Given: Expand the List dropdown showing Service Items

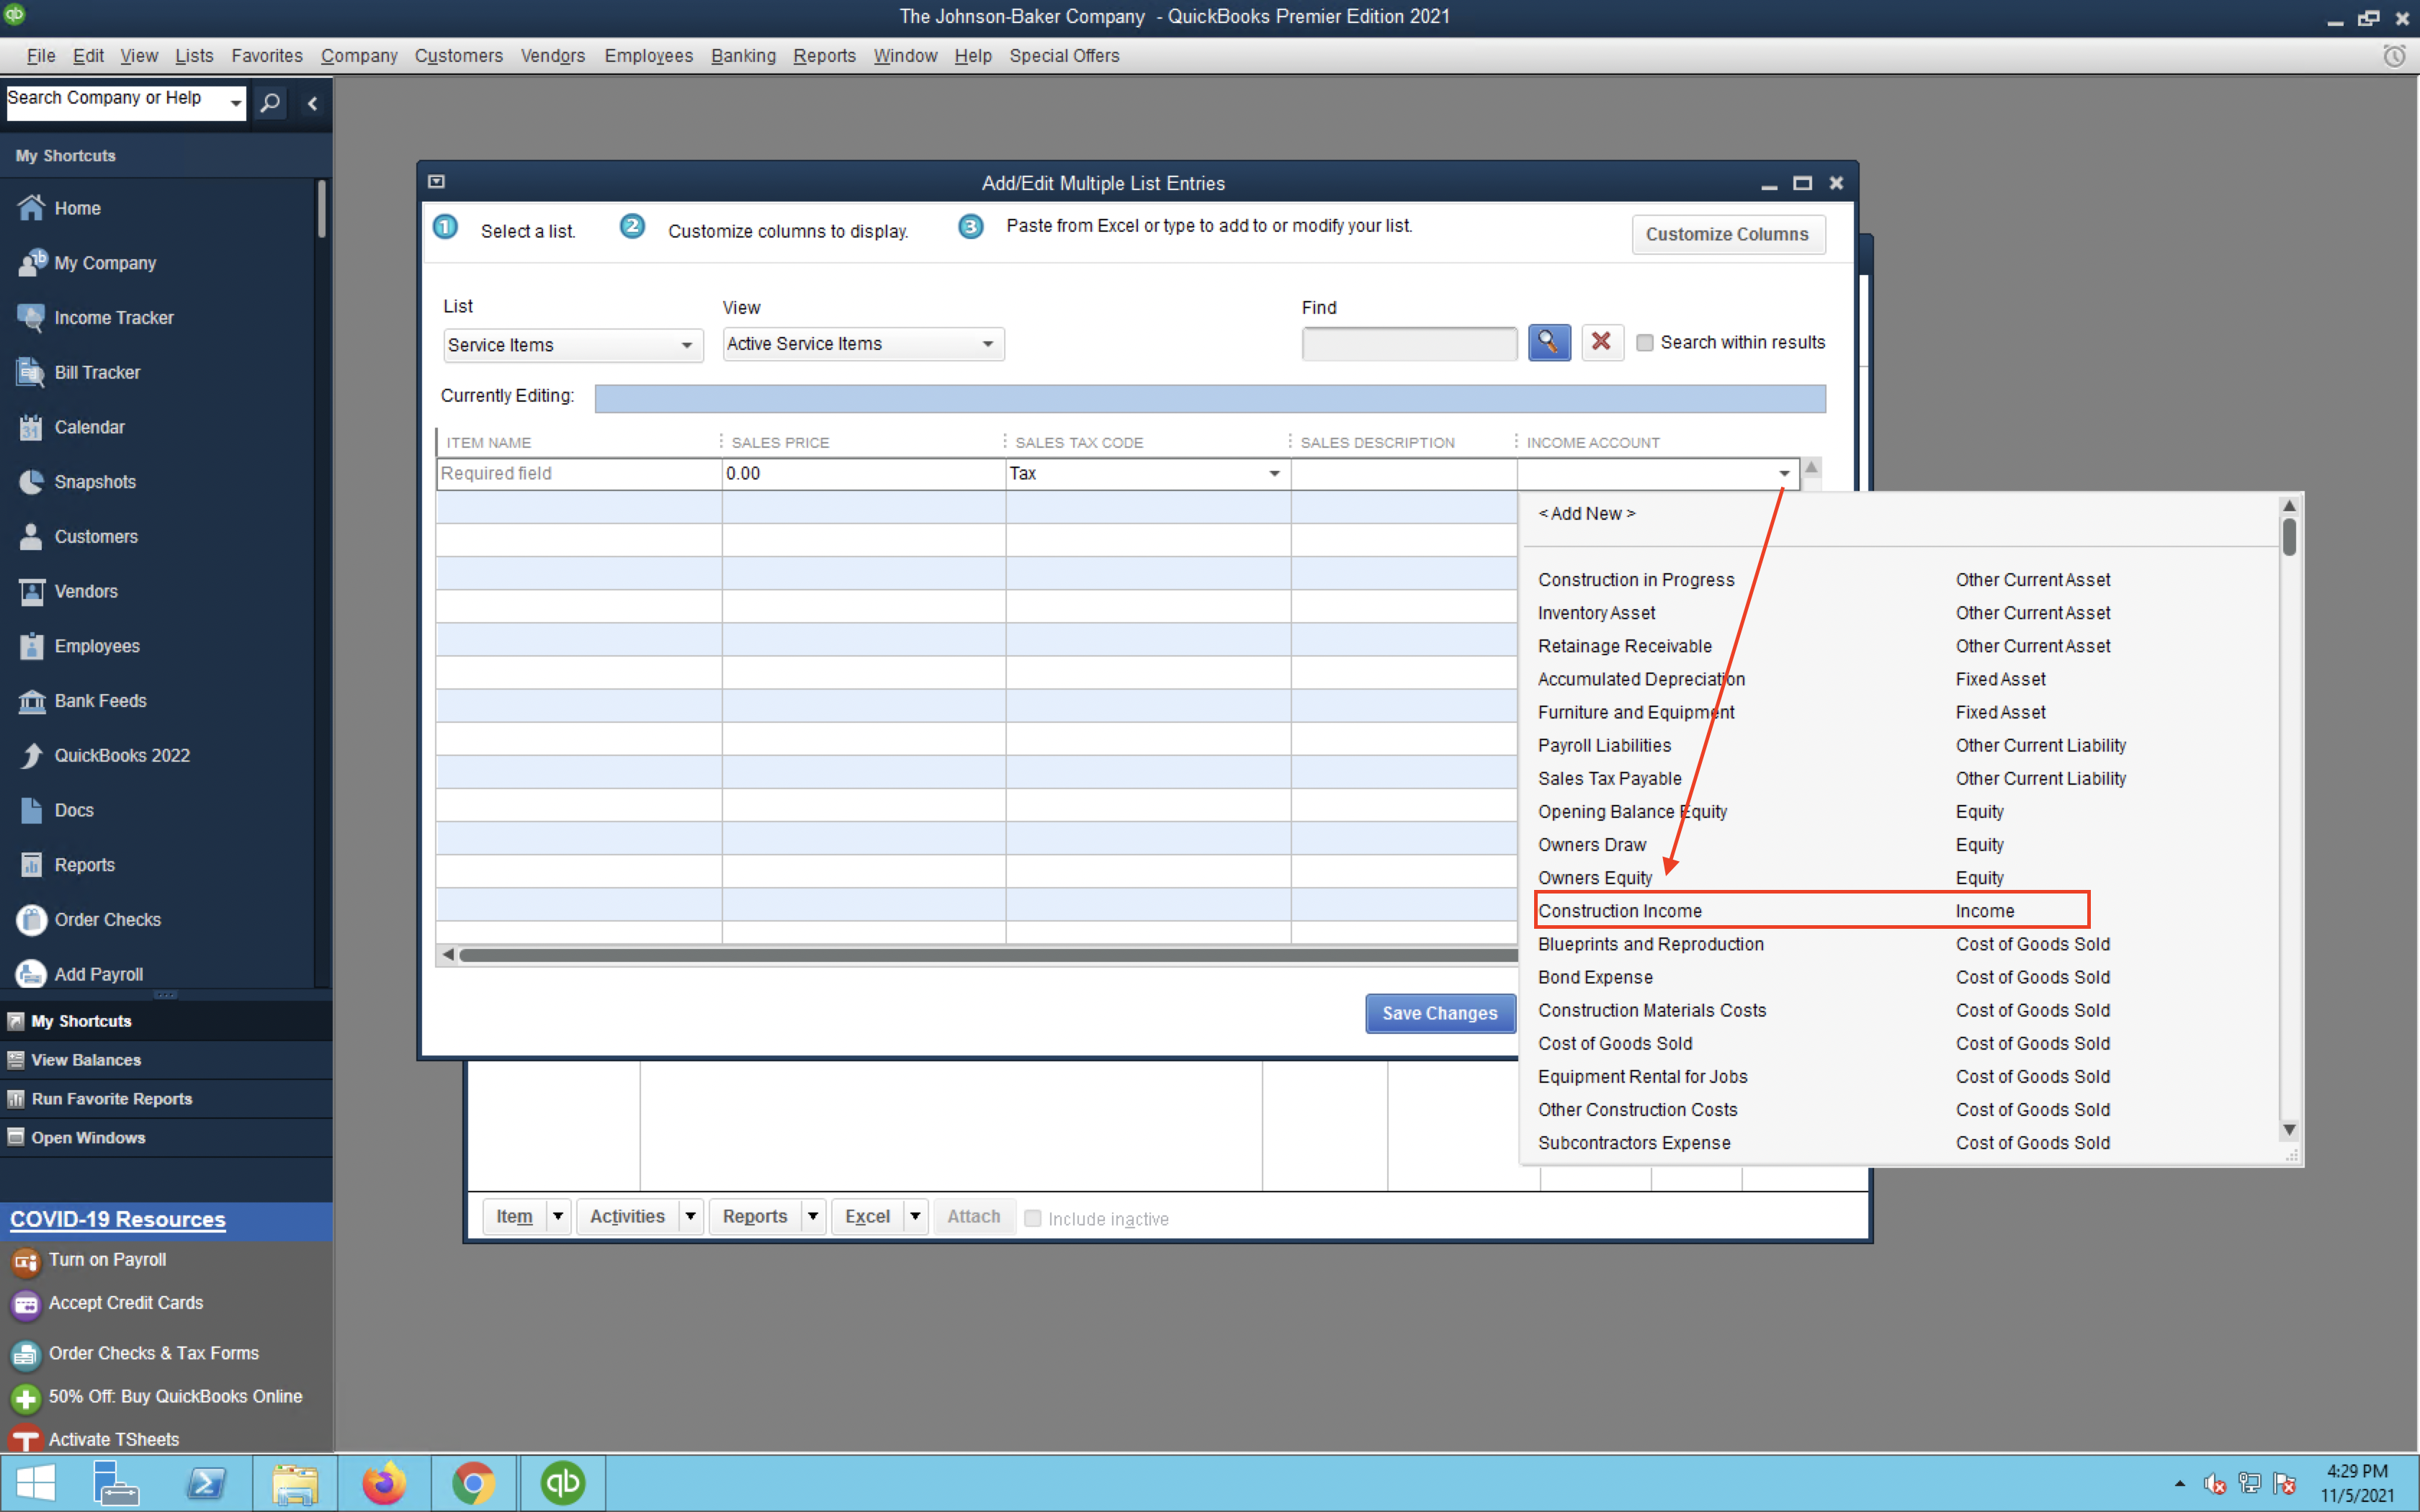Looking at the screenshot, I should pyautogui.click(x=686, y=345).
